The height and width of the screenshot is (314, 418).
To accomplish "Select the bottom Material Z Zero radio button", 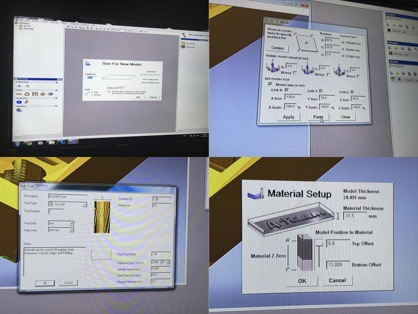I will [288, 269].
